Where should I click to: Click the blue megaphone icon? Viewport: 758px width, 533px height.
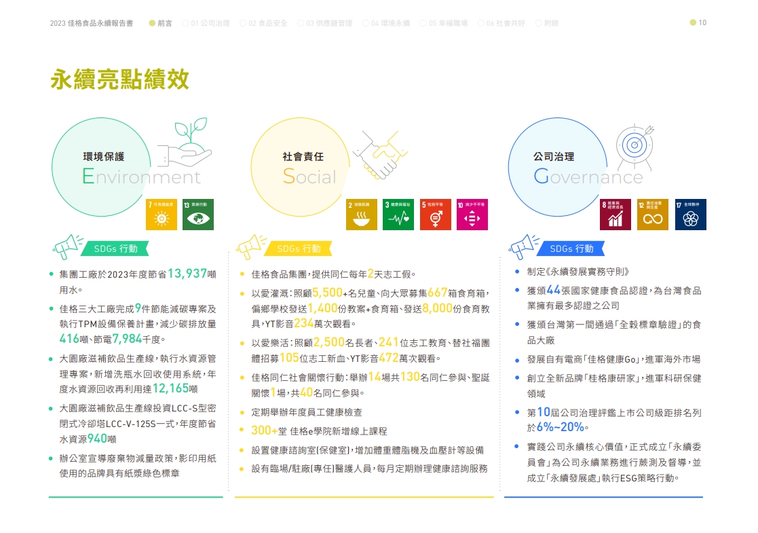tap(523, 246)
